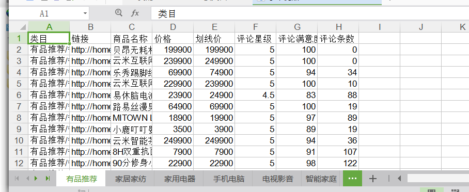
Task: Click the zoom magnifier icon in formula bar
Action: tap(119, 13)
